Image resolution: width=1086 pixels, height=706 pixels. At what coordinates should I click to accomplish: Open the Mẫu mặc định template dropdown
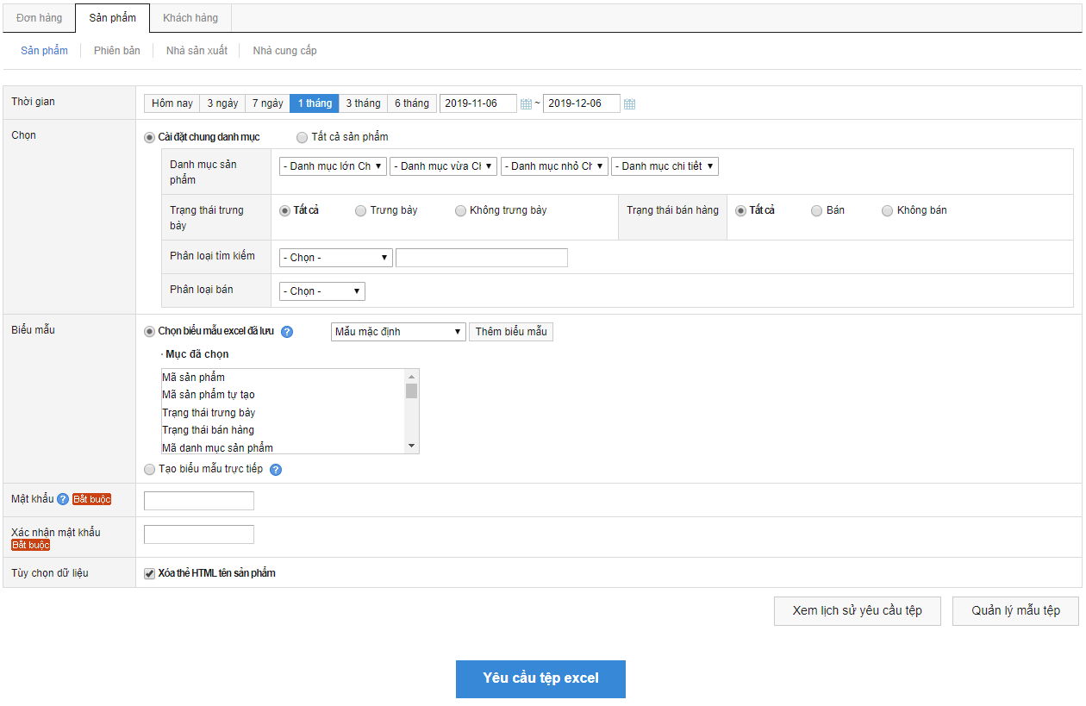[398, 332]
